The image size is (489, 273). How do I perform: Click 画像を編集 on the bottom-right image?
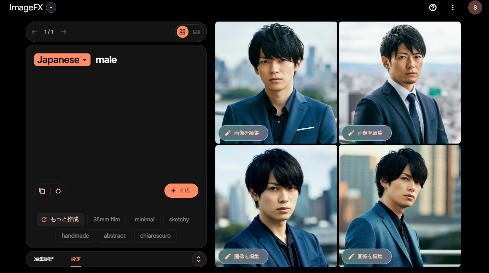click(367, 256)
